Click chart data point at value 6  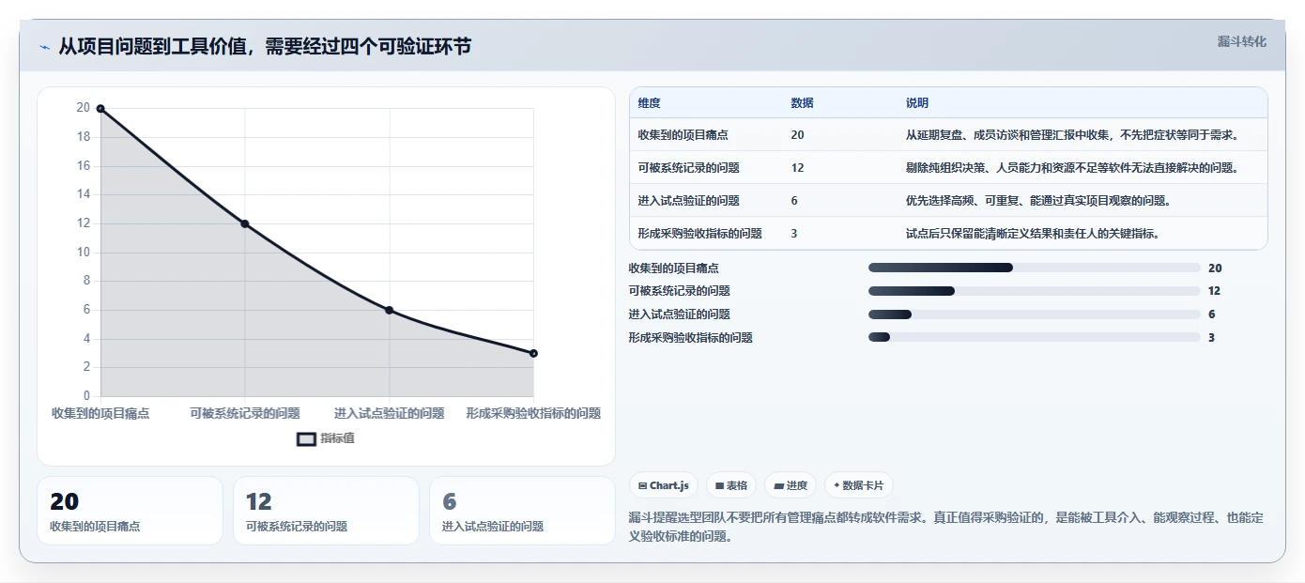(x=389, y=310)
